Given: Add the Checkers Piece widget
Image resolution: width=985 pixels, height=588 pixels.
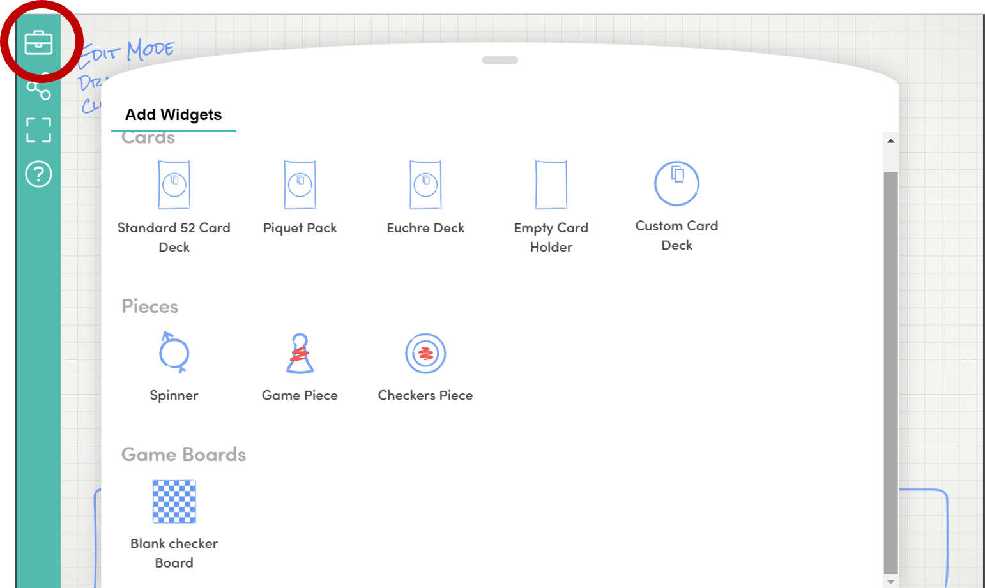Looking at the screenshot, I should [x=425, y=366].
